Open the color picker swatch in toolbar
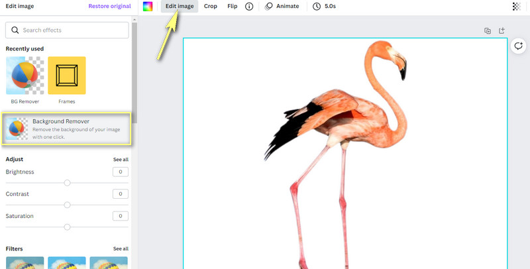 (x=148, y=7)
